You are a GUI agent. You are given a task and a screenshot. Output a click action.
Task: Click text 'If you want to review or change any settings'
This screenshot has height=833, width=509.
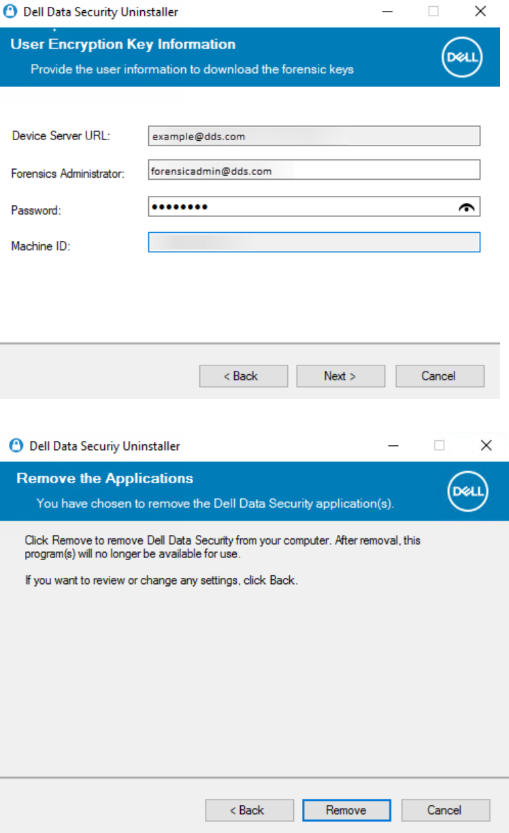pyautogui.click(x=134, y=581)
